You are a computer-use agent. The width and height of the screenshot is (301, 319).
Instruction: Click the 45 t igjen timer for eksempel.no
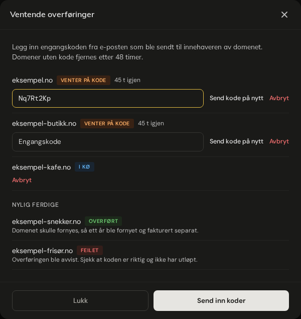click(x=127, y=80)
